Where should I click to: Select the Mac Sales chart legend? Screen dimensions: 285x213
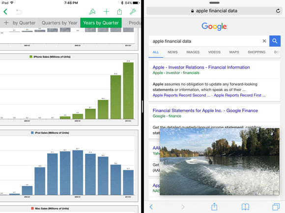[x=50, y=209]
